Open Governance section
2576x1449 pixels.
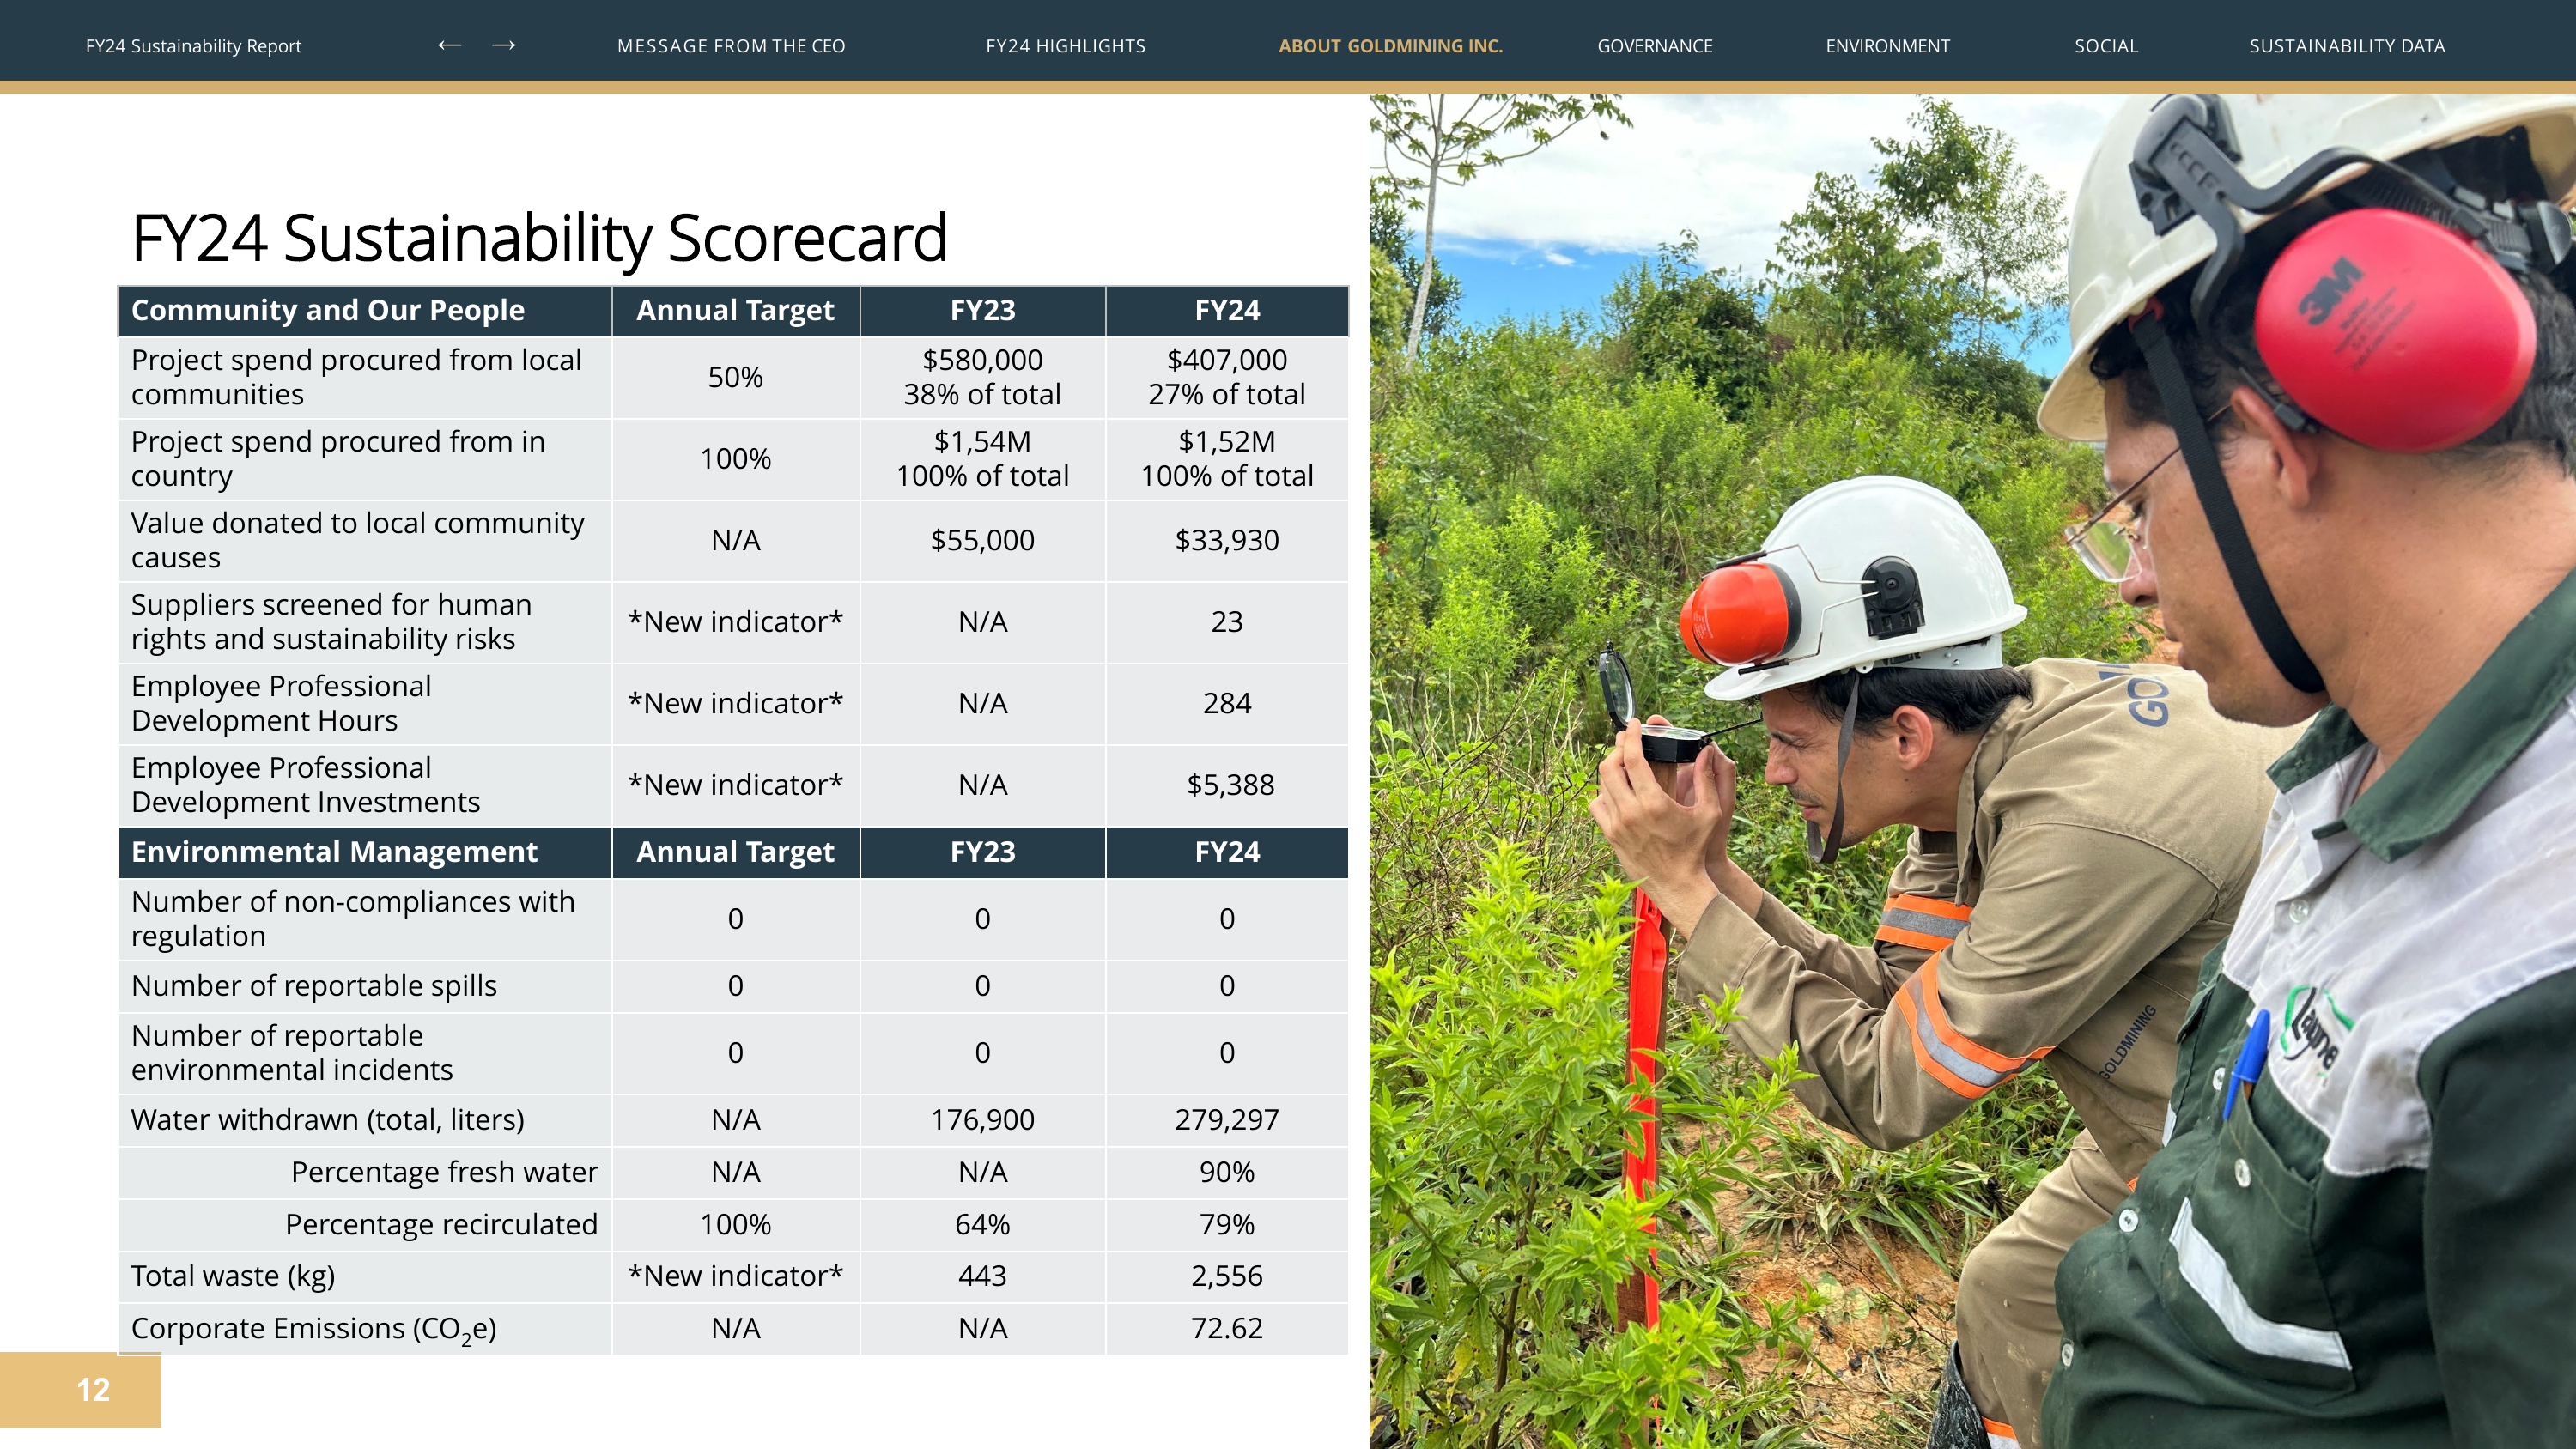tap(1654, 46)
